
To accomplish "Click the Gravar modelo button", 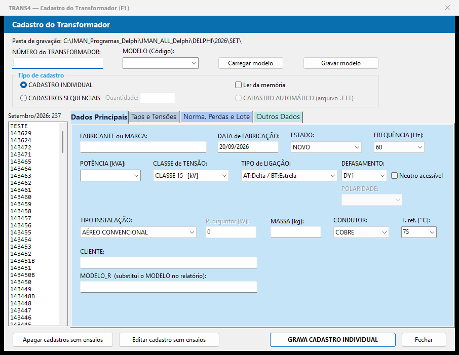I will pyautogui.click(x=341, y=63).
